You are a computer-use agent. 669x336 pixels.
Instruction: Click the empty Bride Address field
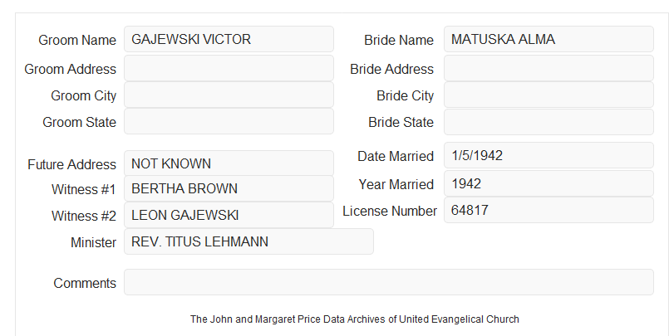[x=548, y=68]
